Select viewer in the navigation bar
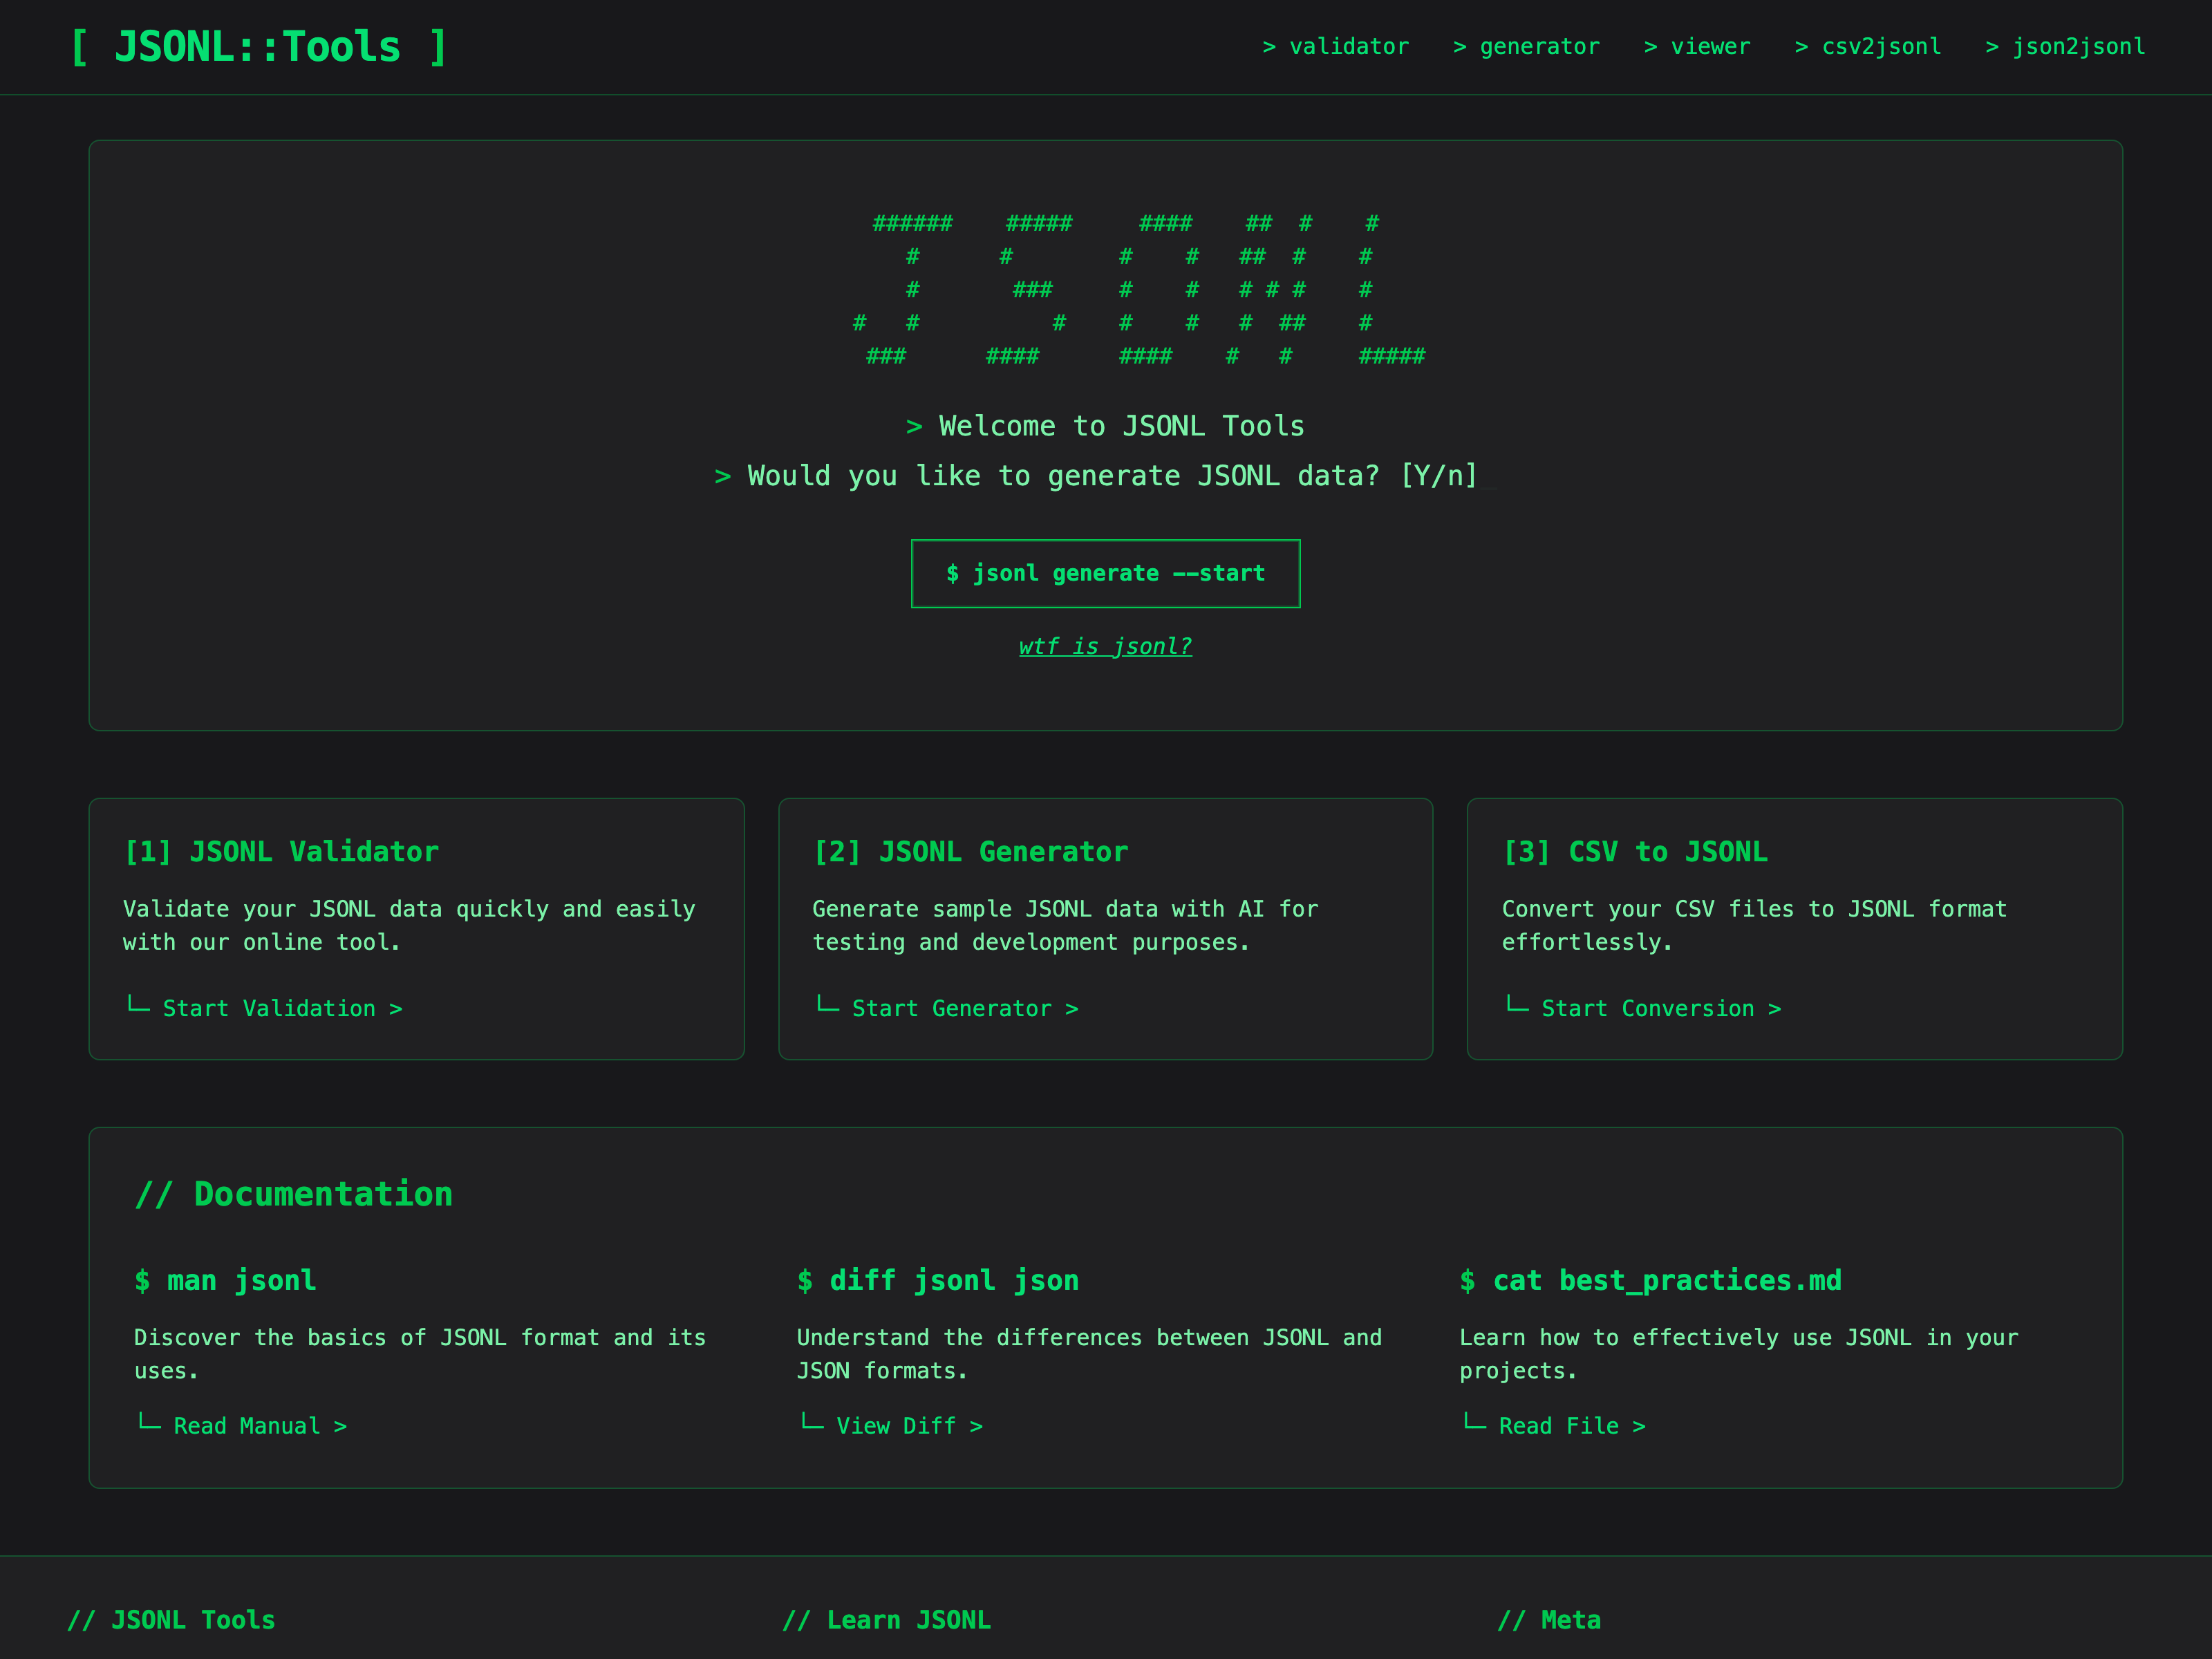The width and height of the screenshot is (2212, 1659). tap(1697, 46)
